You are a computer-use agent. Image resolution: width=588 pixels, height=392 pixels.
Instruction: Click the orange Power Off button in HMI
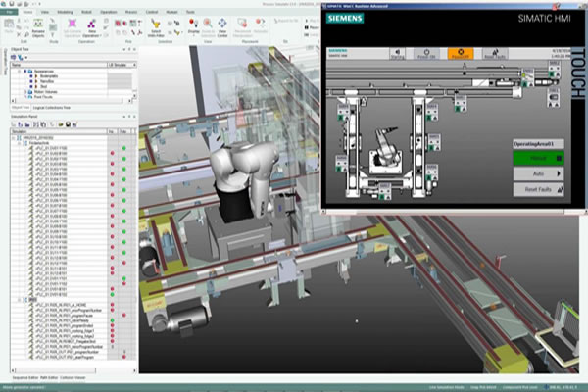pos(461,54)
